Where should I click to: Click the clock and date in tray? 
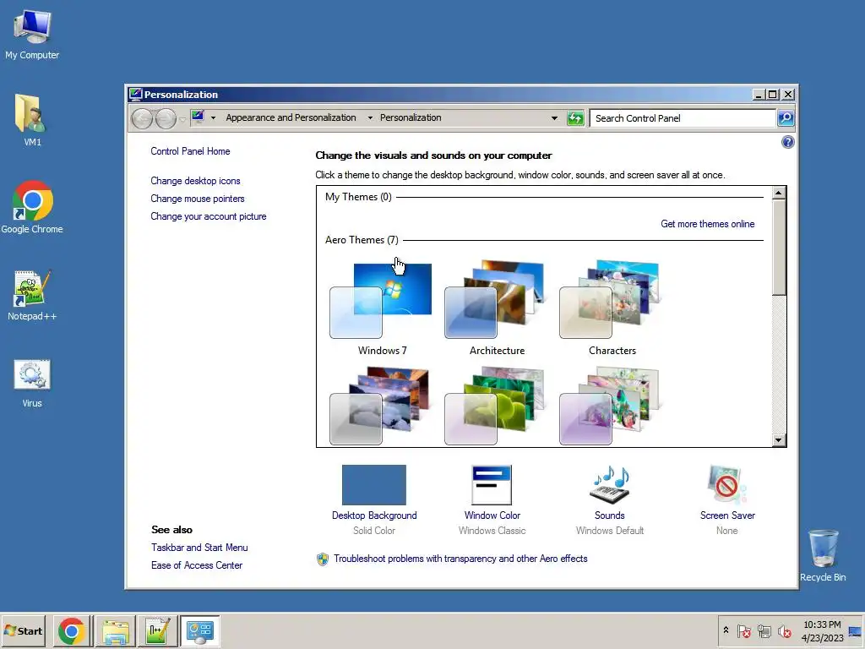point(822,631)
